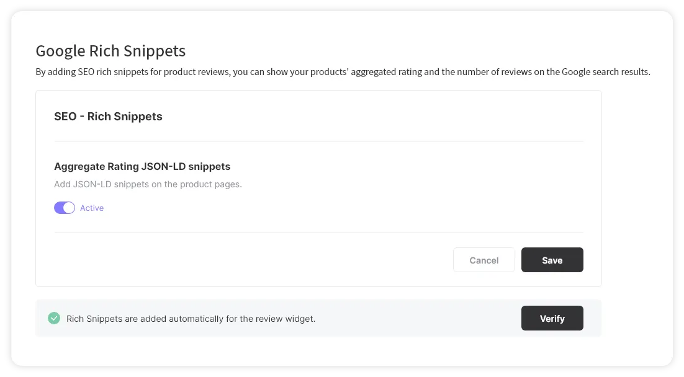684x377 pixels.
Task: Click the SEO - Rich Snippets card heading
Action: 108,117
